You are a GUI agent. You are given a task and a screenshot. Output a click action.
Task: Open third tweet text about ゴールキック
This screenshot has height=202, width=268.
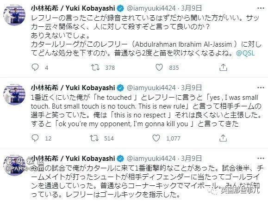[145, 181]
